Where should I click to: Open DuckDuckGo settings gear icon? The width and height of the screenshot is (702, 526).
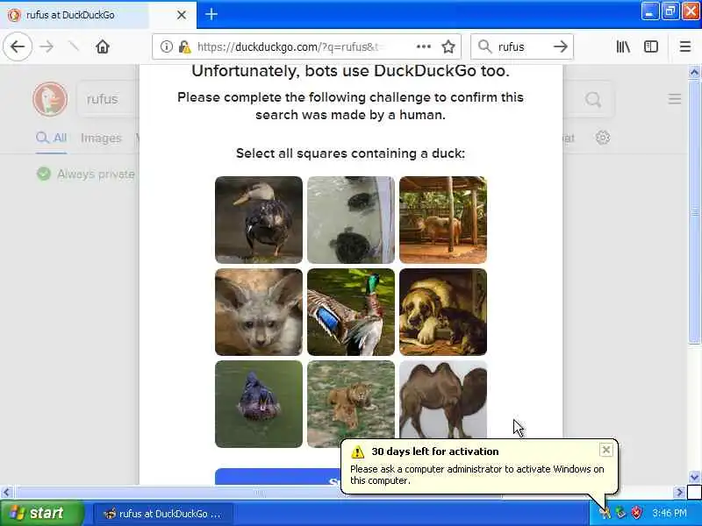603,138
